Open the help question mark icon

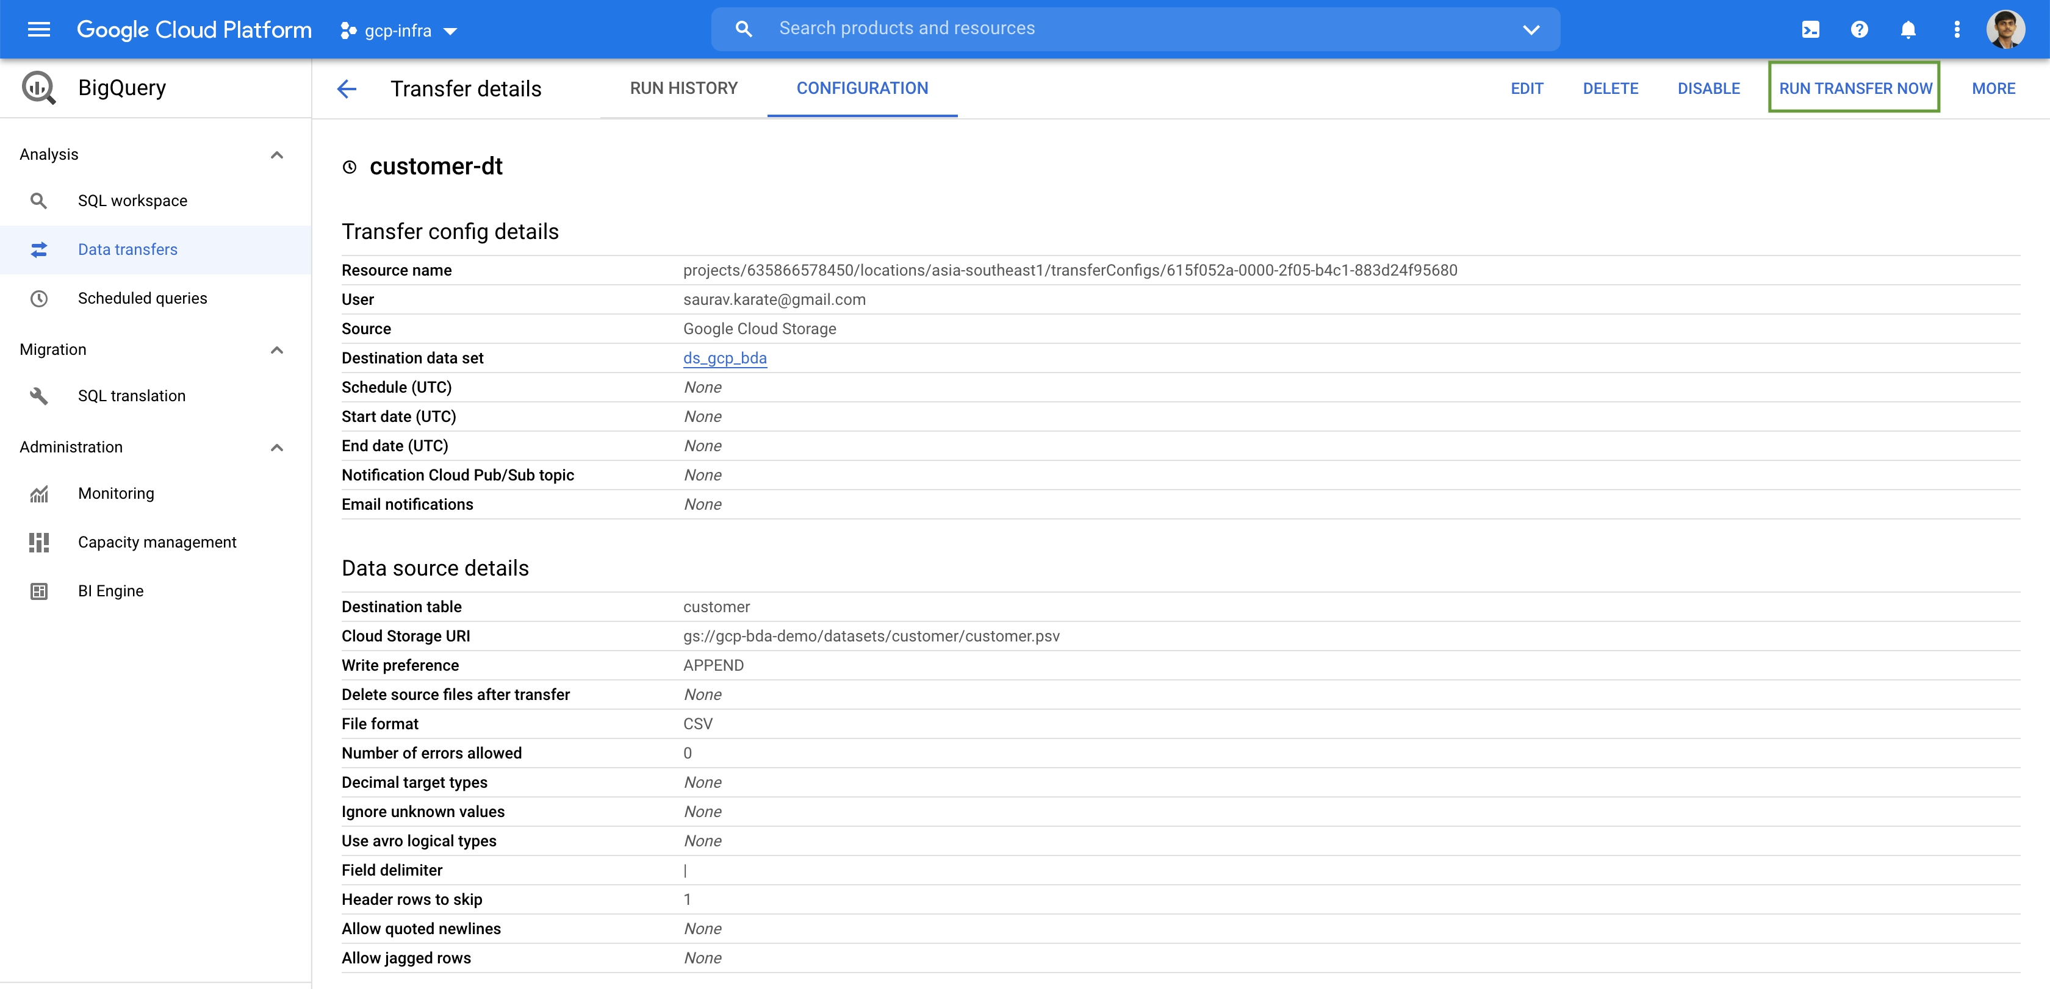[x=1858, y=29]
